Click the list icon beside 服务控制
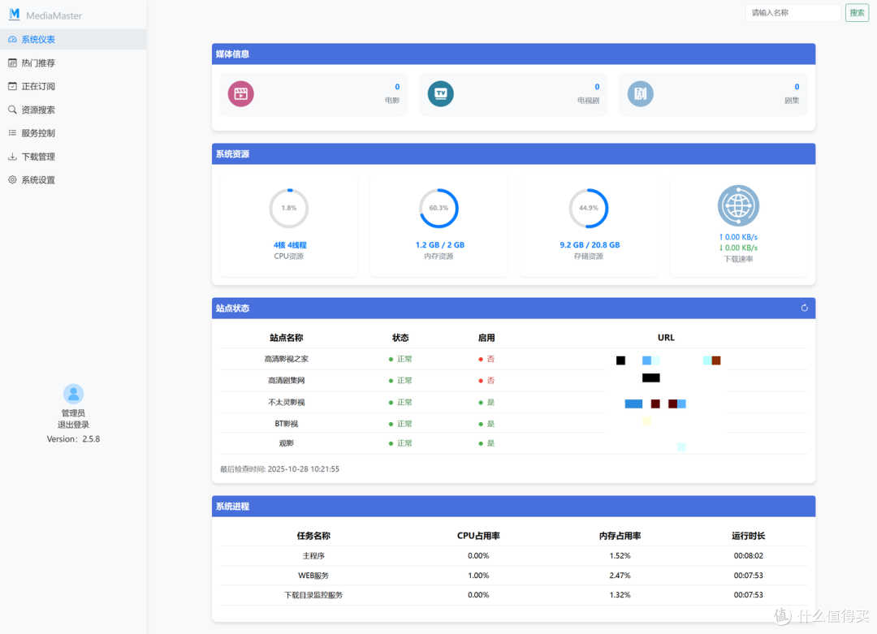Screen dimensions: 877x634 12,133
